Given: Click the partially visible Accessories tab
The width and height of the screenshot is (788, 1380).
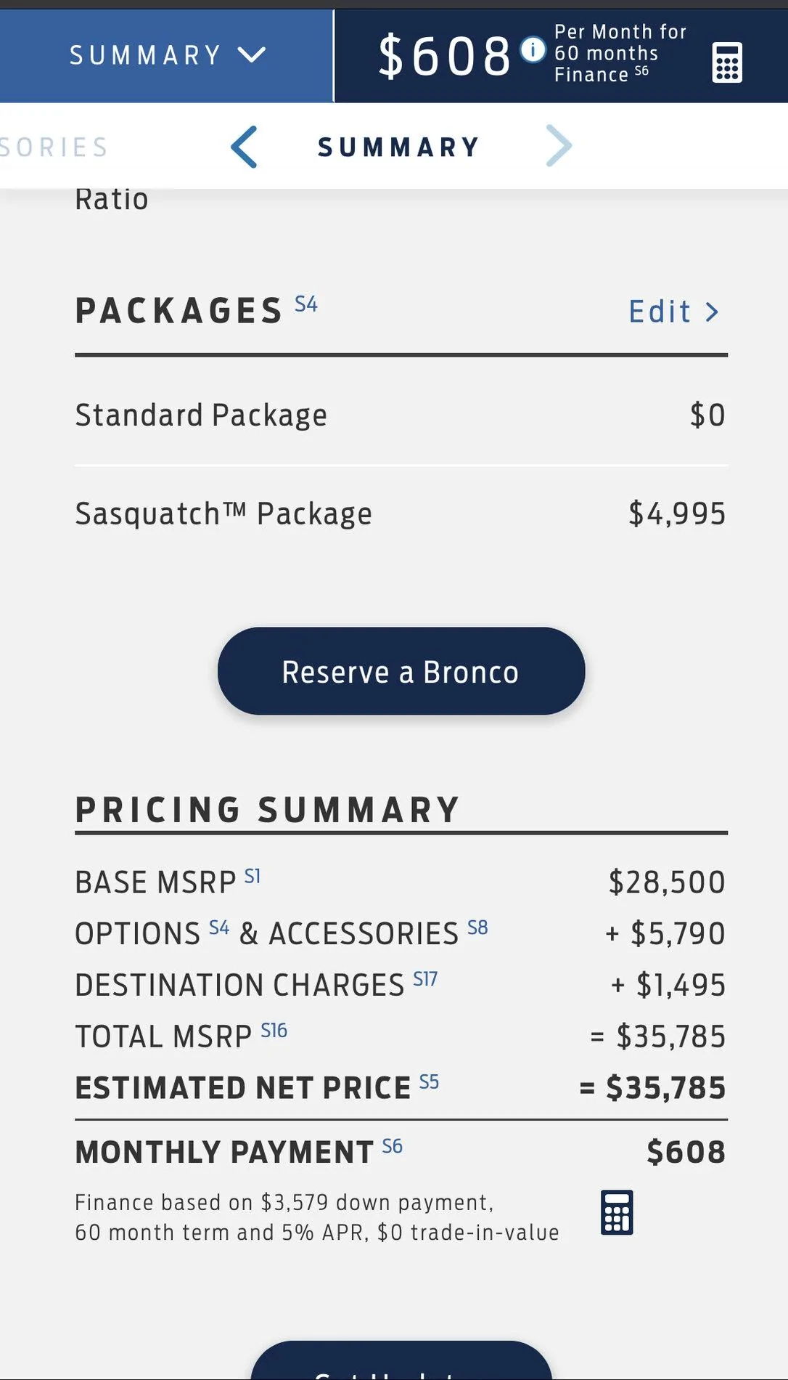Looking at the screenshot, I should [54, 147].
